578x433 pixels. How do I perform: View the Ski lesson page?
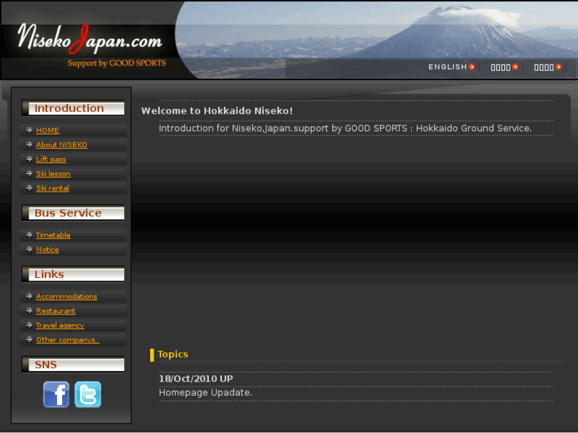tap(53, 173)
